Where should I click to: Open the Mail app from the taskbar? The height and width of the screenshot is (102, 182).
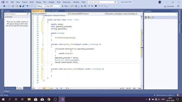pyautogui.click(x=42, y=99)
